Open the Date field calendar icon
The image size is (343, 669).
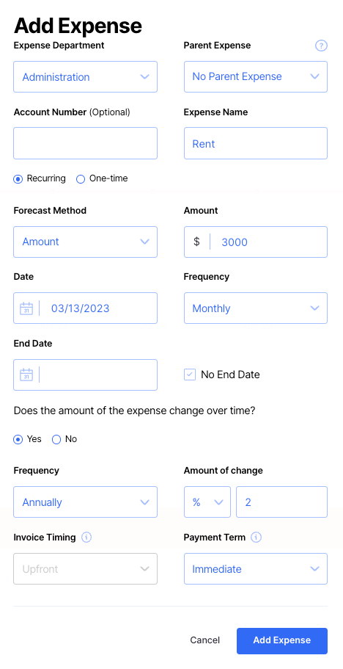click(x=26, y=308)
